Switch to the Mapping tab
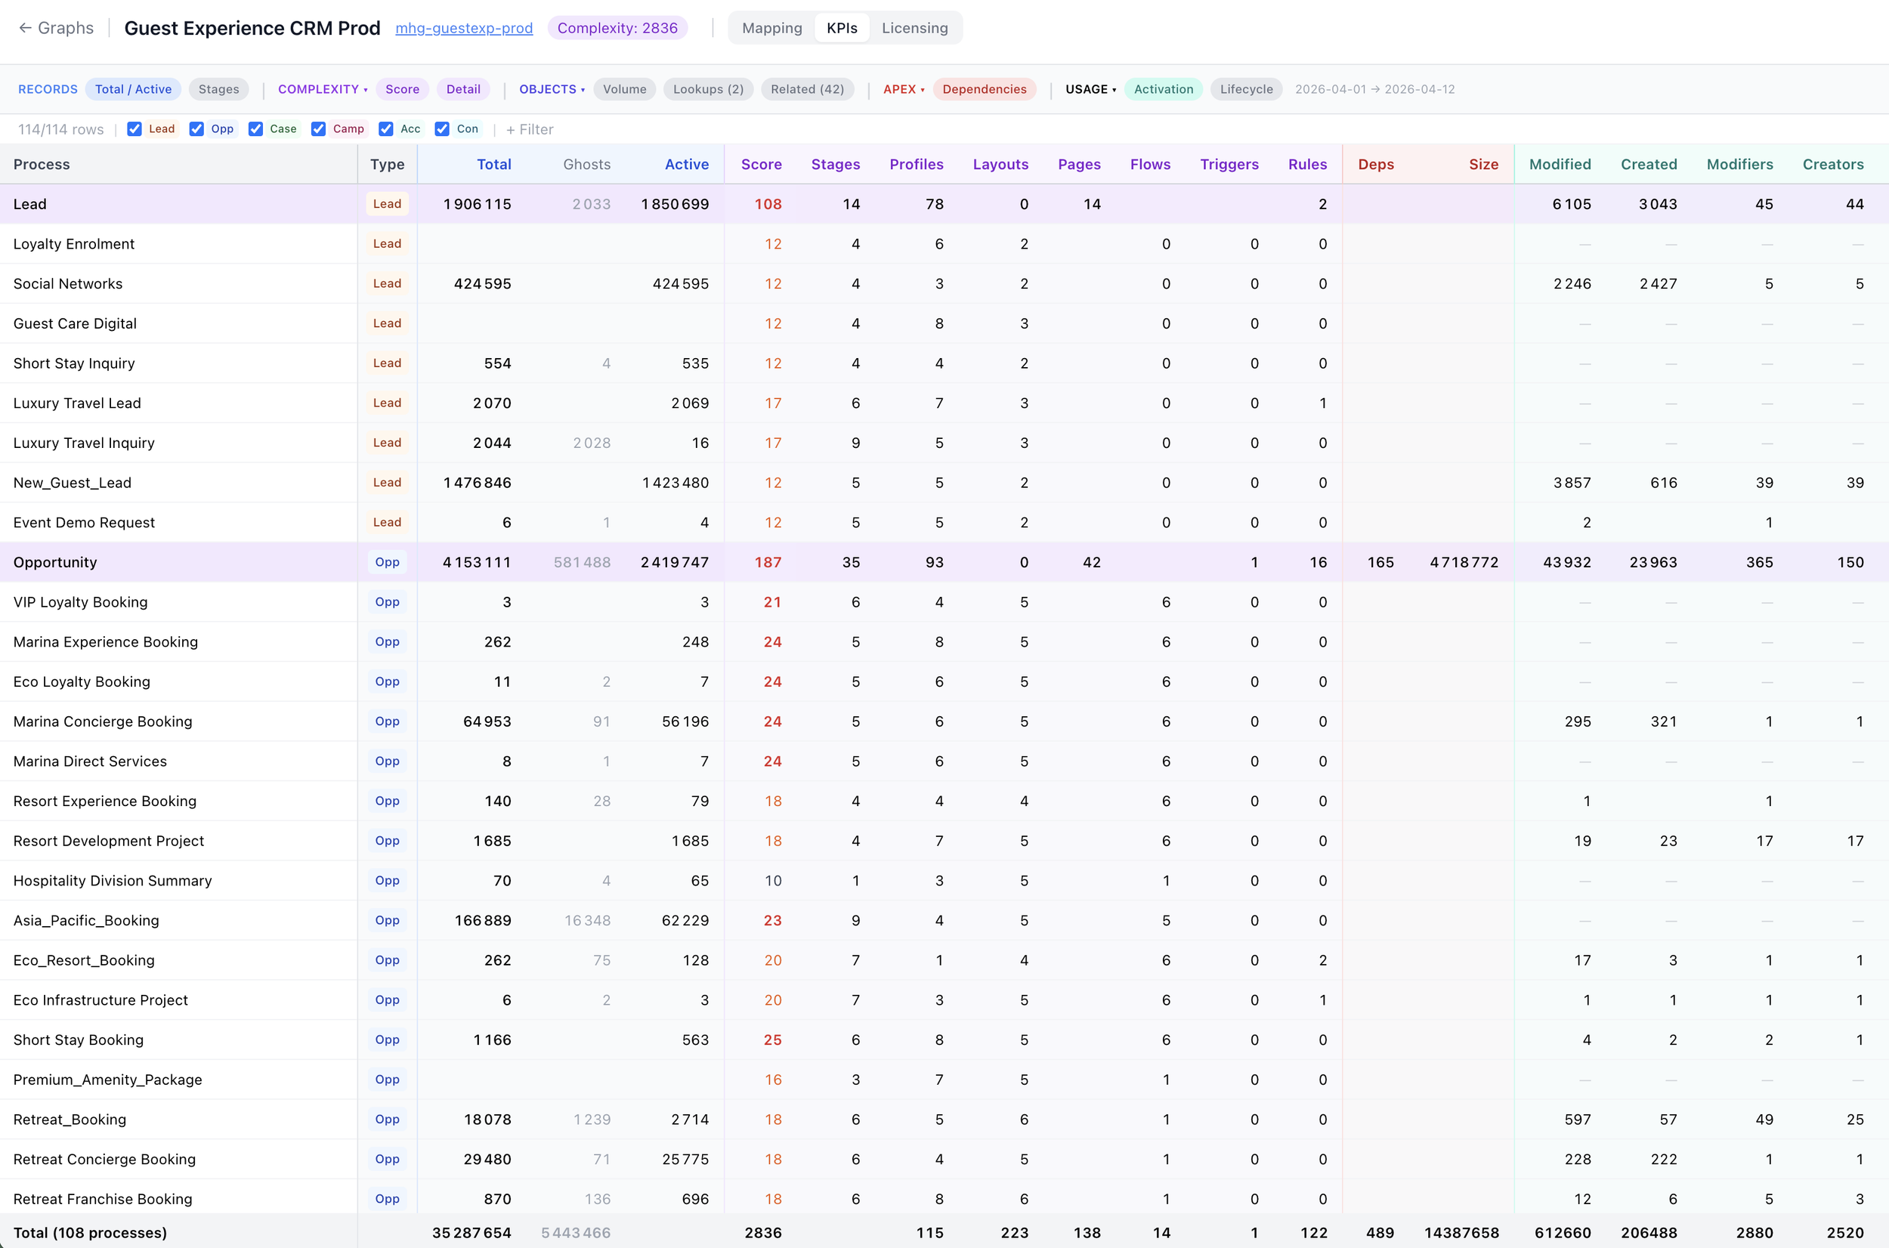The width and height of the screenshot is (1889, 1248). [771, 27]
